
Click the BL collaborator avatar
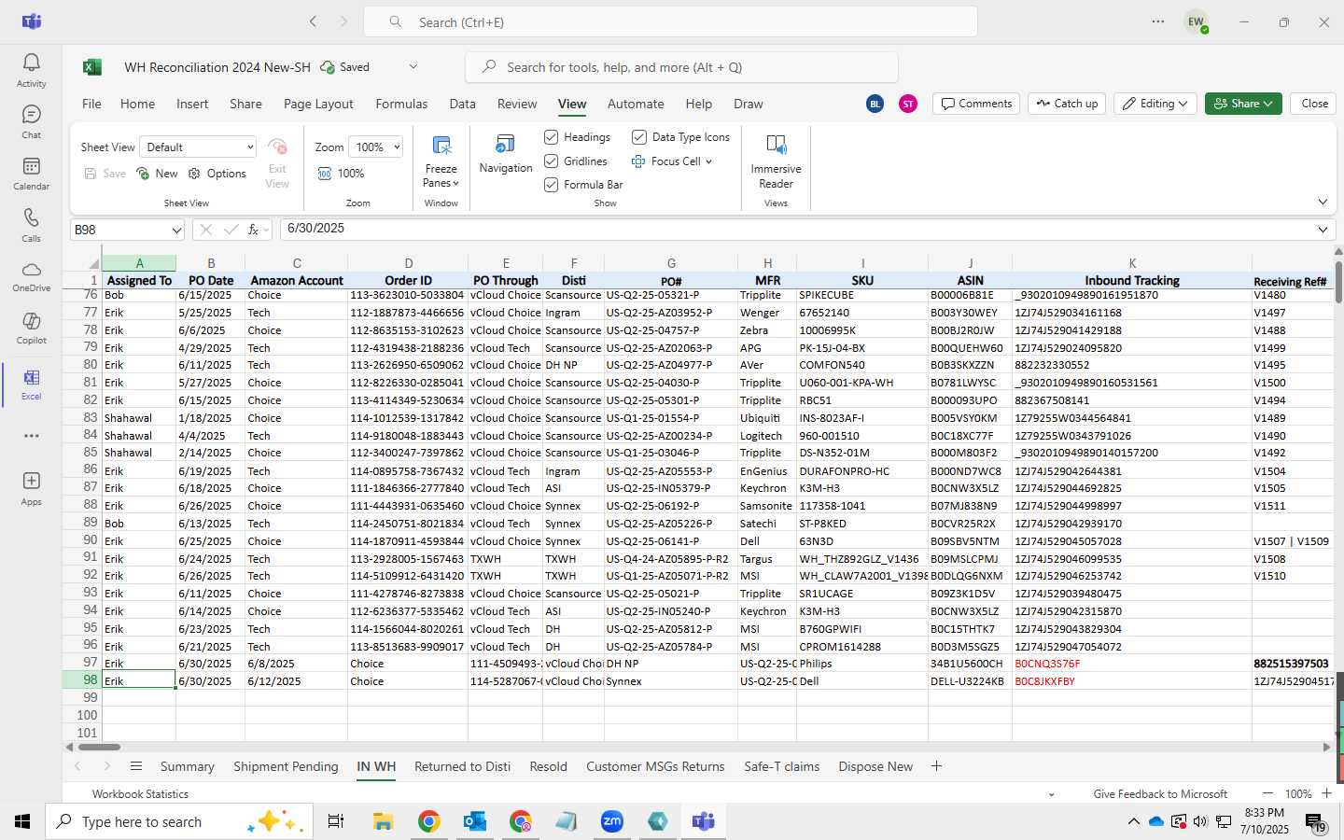coord(875,104)
